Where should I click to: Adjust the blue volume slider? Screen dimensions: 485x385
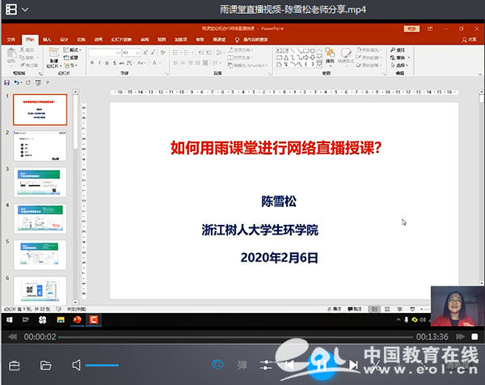pyautogui.click(x=102, y=366)
